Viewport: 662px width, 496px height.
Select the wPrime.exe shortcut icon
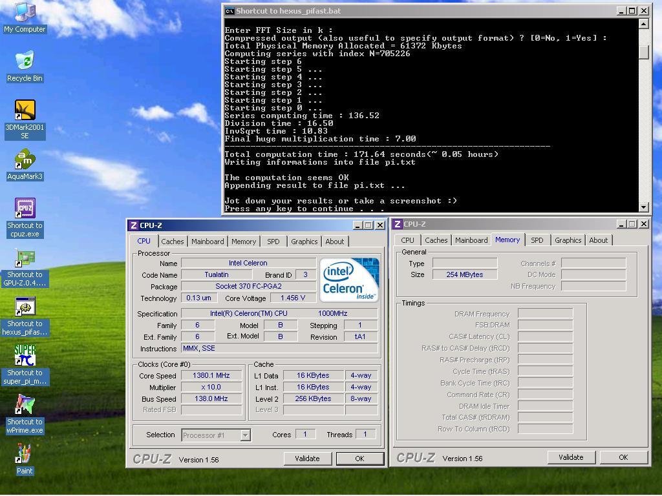(25, 414)
